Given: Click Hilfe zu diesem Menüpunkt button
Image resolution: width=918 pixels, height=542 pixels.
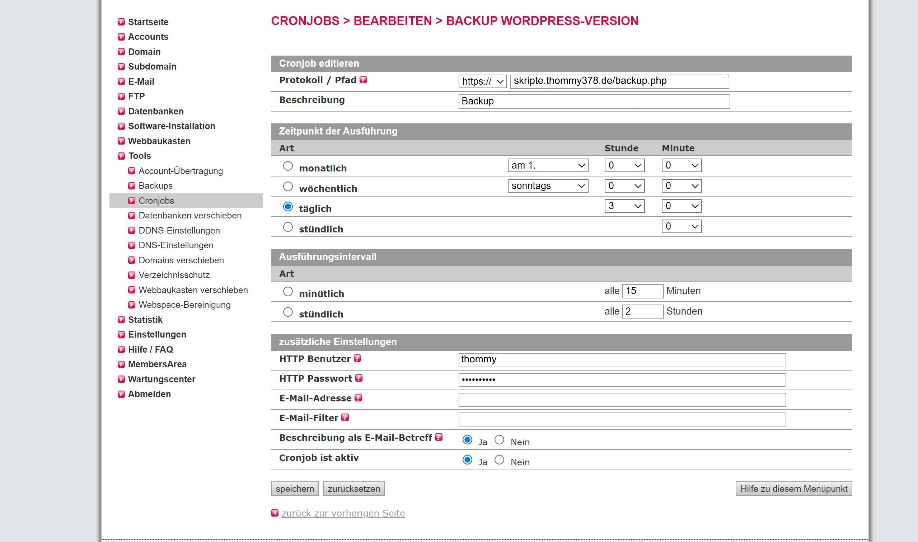Looking at the screenshot, I should pos(794,489).
